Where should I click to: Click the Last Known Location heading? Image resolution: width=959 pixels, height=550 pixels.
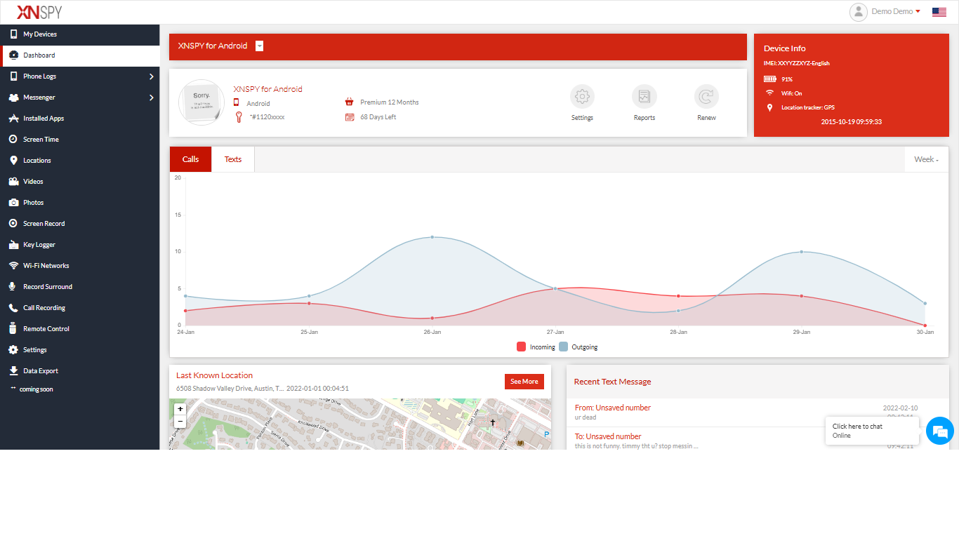tap(214, 375)
